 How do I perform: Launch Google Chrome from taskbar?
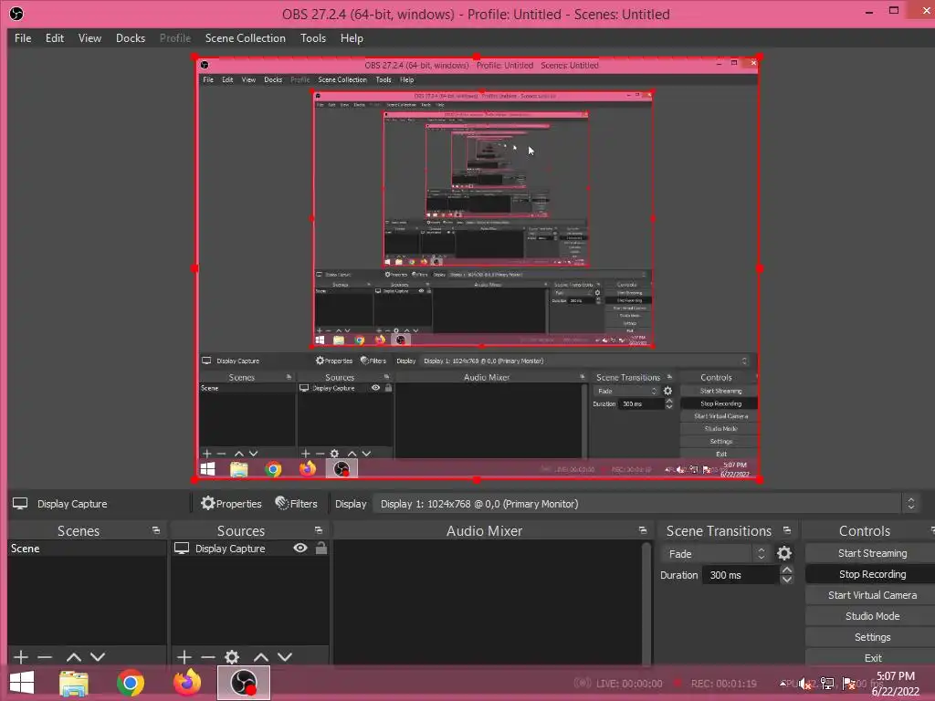click(130, 683)
